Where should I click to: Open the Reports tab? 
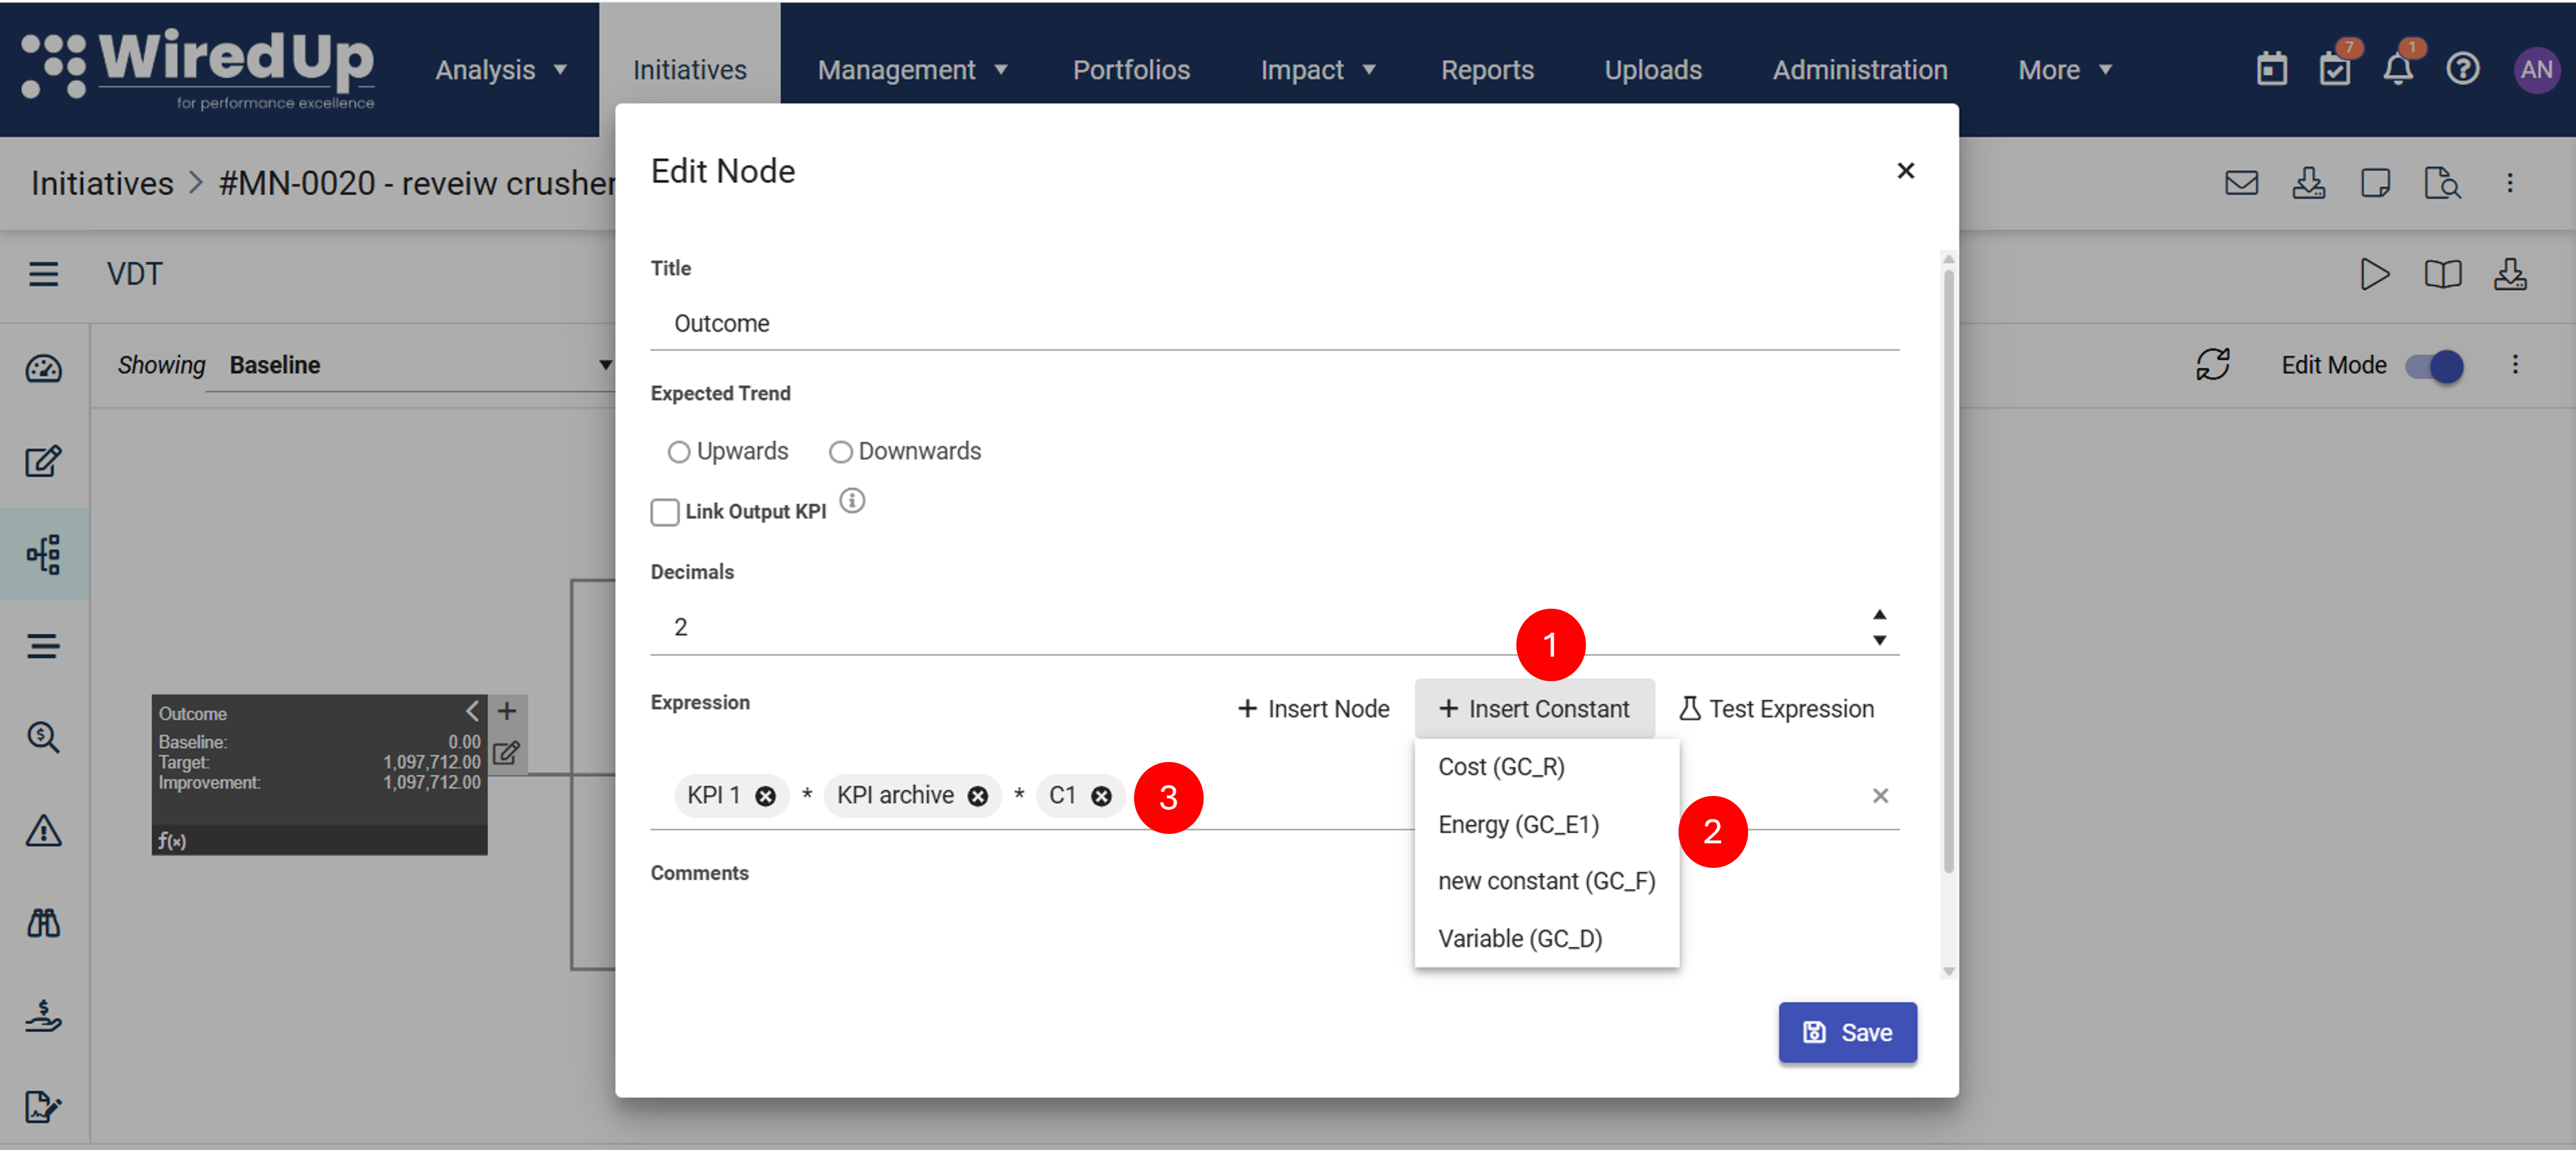[x=1487, y=70]
